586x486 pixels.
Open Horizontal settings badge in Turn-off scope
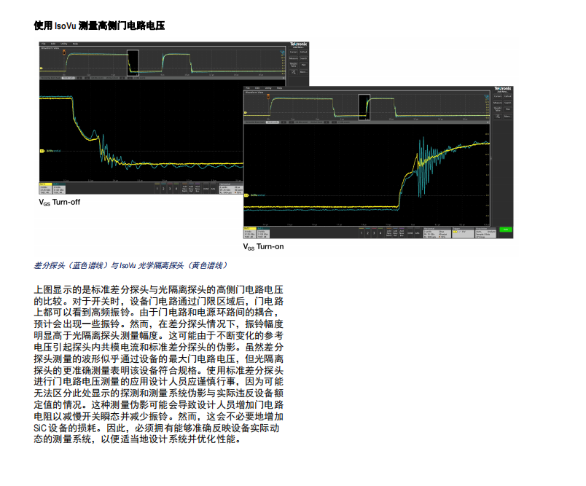231,189
